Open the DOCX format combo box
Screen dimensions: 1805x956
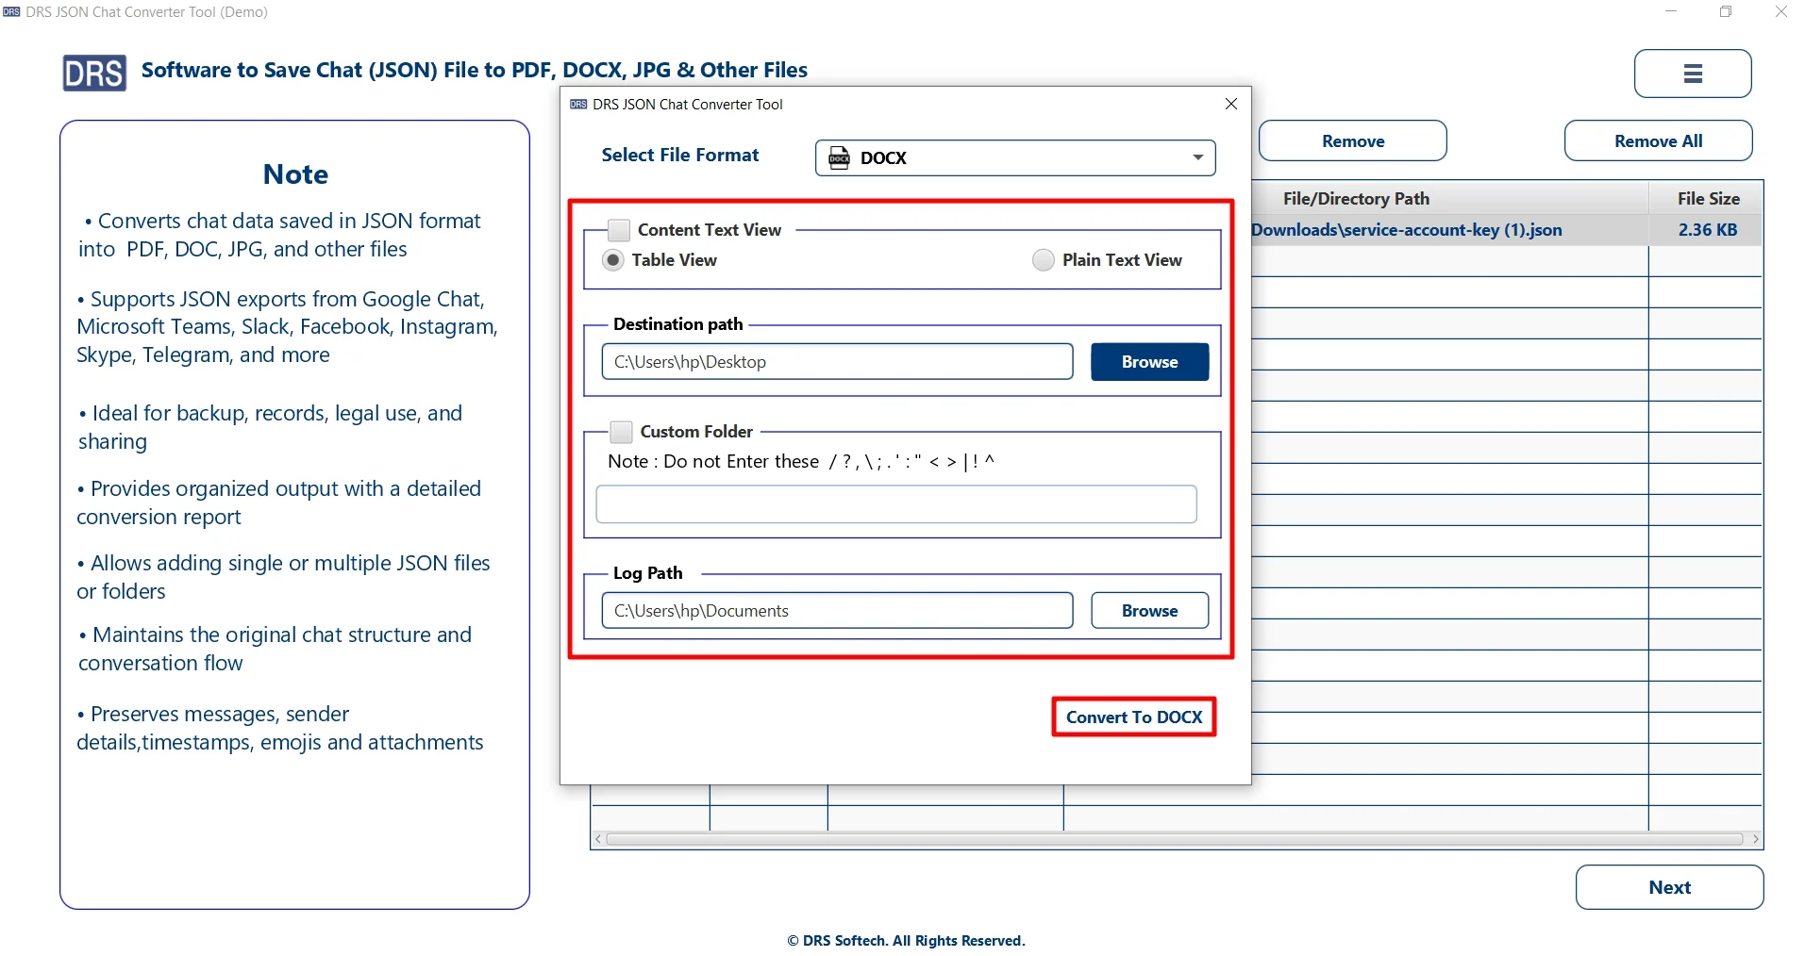coord(1015,157)
